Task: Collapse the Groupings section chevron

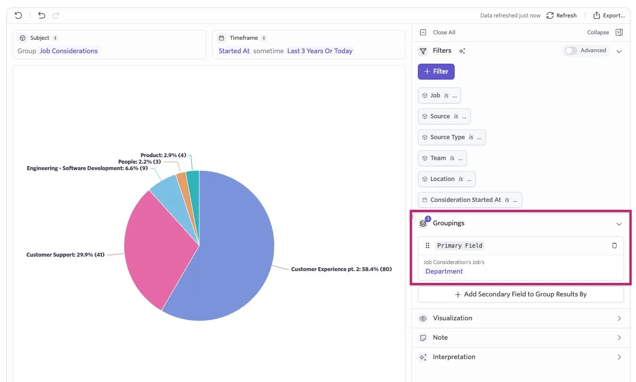Action: tap(619, 224)
